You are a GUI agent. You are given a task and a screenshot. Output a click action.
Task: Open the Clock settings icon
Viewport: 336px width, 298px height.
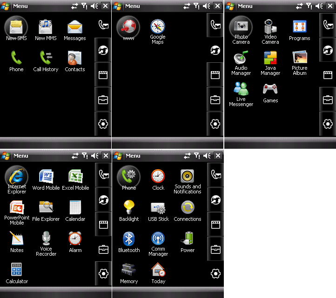click(158, 176)
